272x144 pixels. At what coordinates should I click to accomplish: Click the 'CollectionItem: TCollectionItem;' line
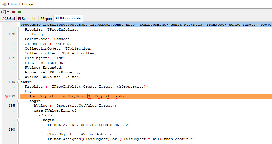tap(61, 53)
